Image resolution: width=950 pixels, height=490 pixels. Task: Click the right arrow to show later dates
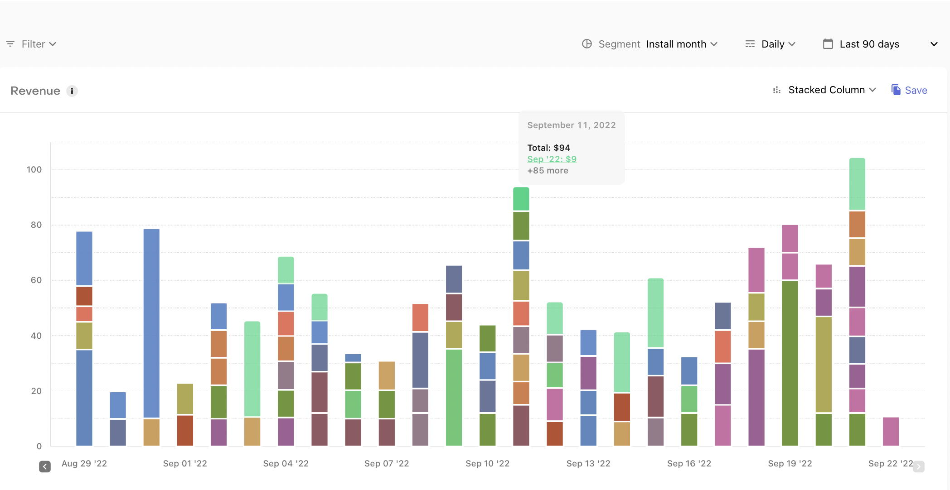pos(919,466)
